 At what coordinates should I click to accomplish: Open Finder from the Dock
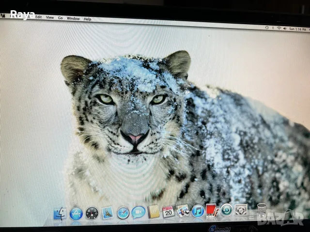click(60, 214)
